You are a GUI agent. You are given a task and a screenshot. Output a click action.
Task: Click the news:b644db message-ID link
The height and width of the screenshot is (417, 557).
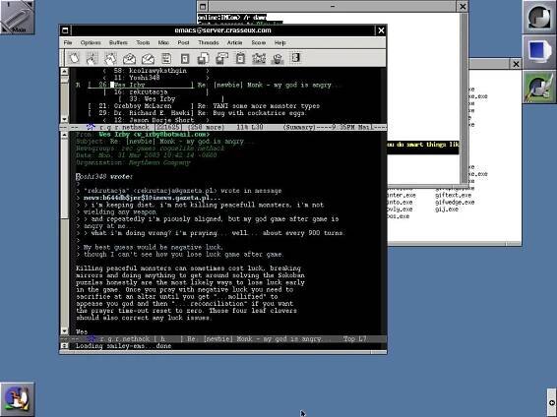(152, 198)
